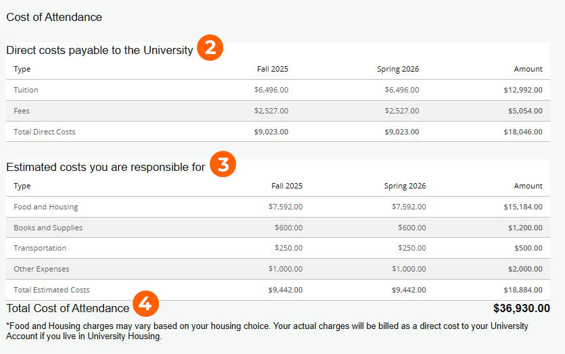The width and height of the screenshot is (565, 354).
Task: Click the Tuition row label
Action: click(26, 90)
